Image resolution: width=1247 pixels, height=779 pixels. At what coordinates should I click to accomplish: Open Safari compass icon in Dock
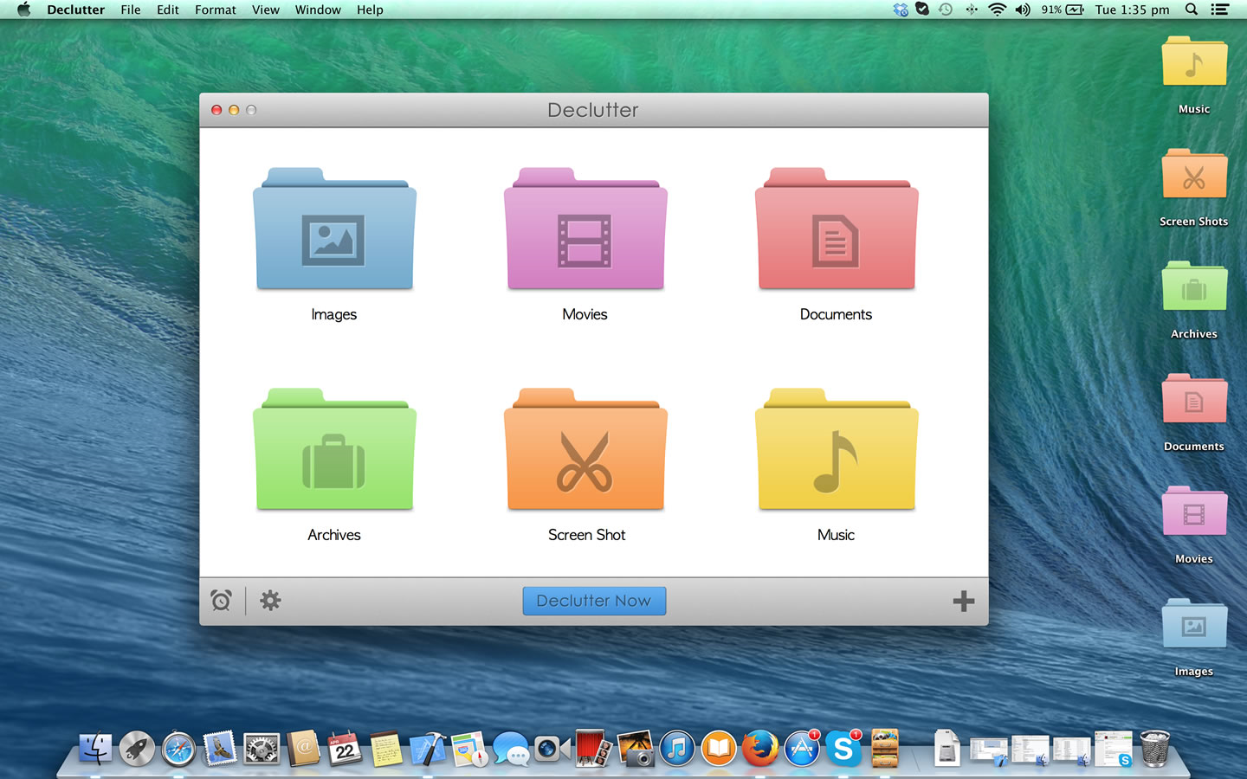point(178,749)
